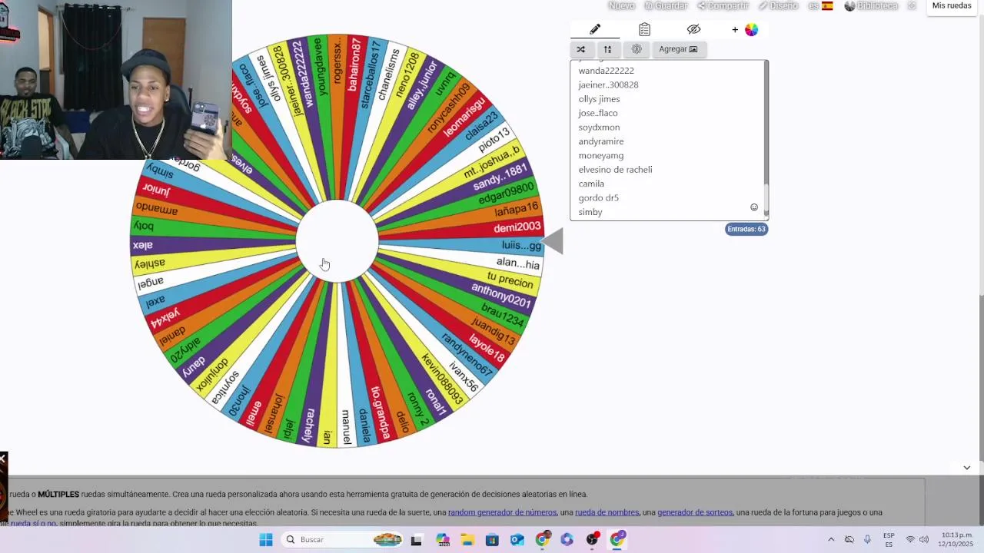The width and height of the screenshot is (984, 553).
Task: Click the microphone icon in system tray
Action: 867,540
